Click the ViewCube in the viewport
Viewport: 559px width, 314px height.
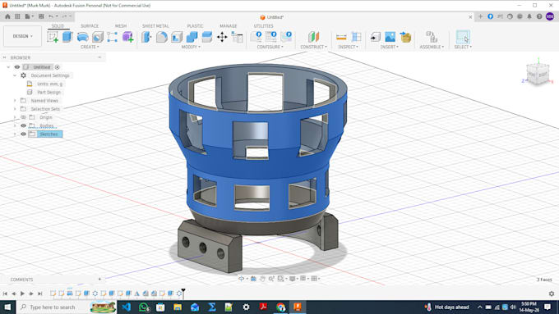pyautogui.click(x=538, y=74)
